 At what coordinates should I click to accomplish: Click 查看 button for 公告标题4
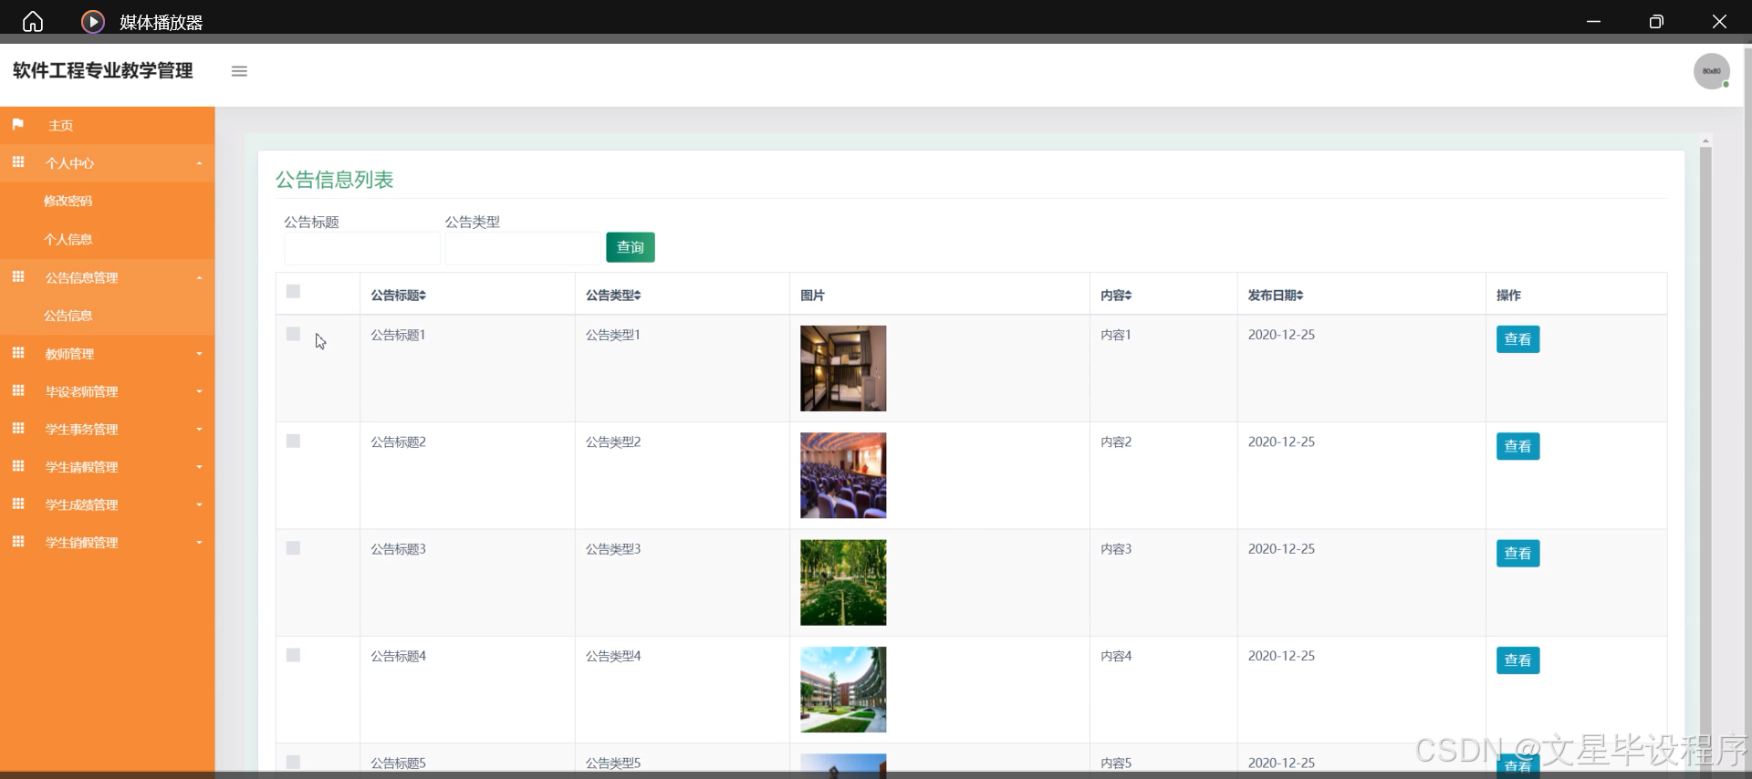[x=1517, y=660]
